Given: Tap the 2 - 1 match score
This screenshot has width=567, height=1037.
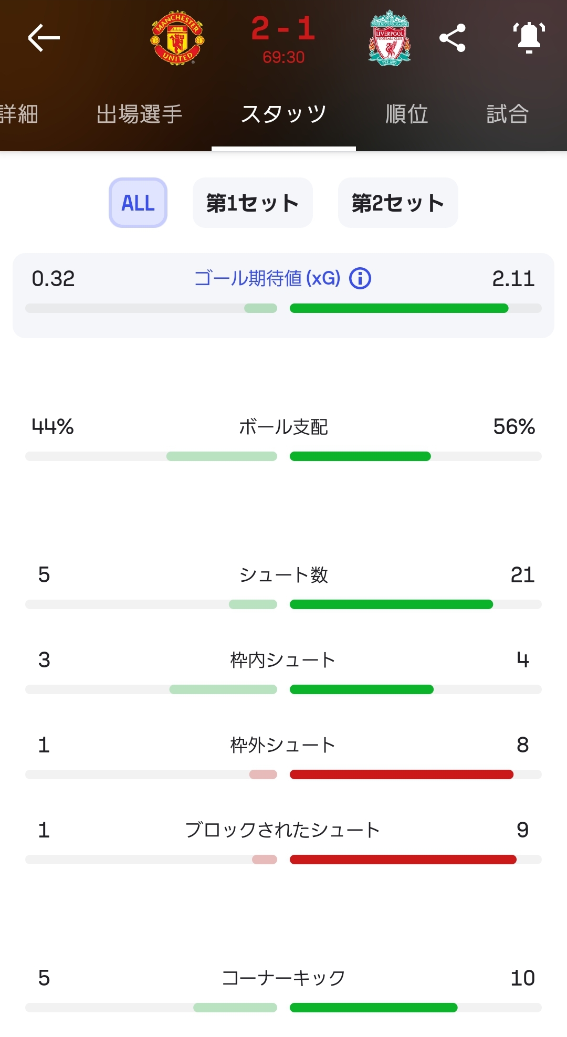Looking at the screenshot, I should click(x=283, y=29).
